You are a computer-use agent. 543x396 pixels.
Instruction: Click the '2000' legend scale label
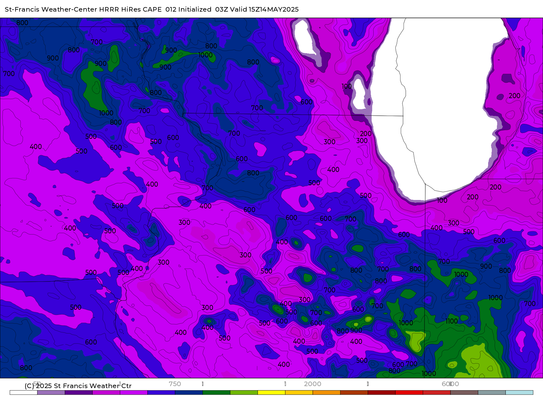313,384
